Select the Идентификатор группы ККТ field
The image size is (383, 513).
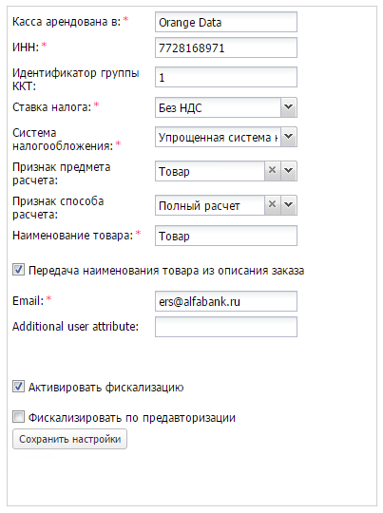(x=226, y=77)
